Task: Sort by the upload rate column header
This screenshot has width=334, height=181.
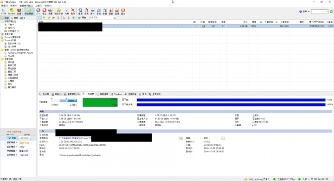Action: [282, 22]
